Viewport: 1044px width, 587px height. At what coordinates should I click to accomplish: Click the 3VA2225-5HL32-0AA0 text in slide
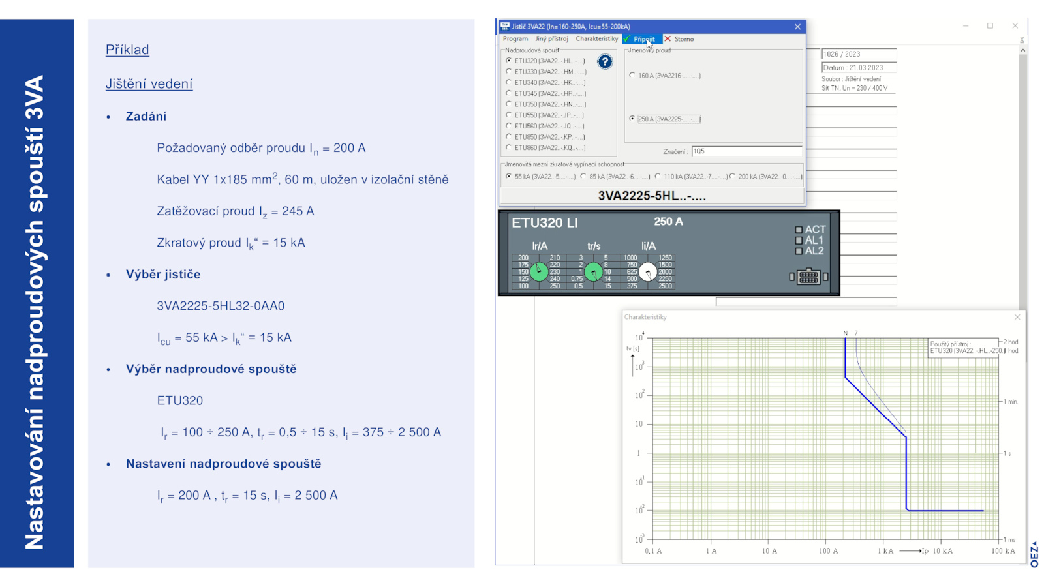coord(221,306)
